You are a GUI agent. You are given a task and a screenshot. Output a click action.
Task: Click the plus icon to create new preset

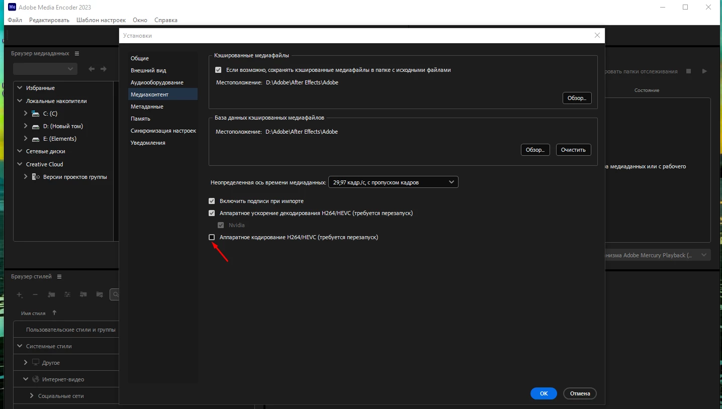click(x=20, y=294)
